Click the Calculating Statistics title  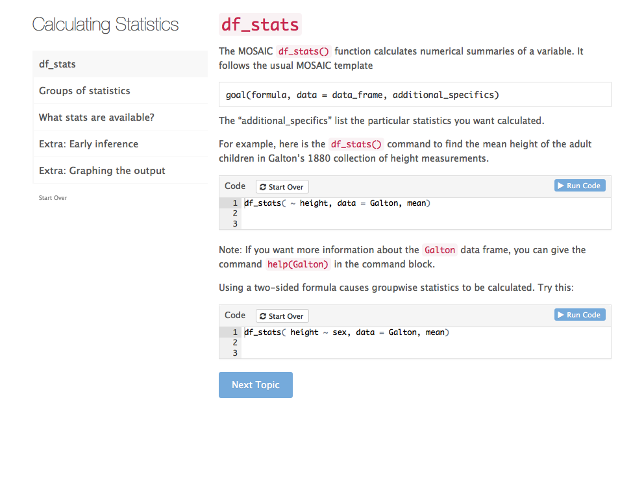coord(105,25)
